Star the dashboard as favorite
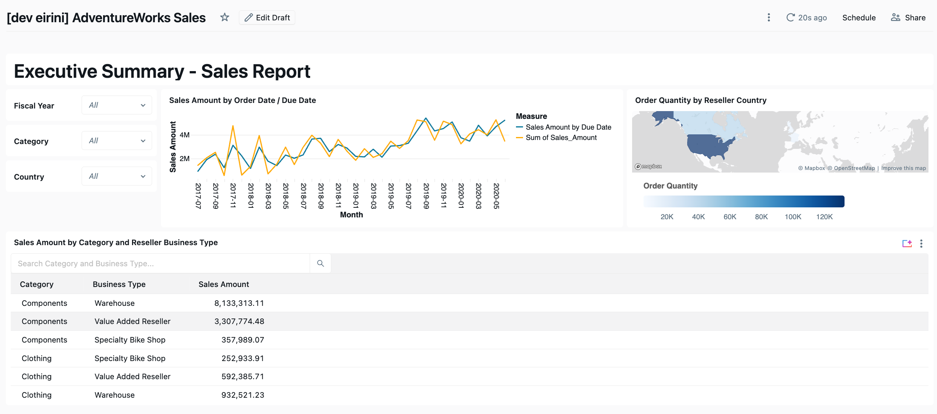937x414 pixels. 224,17
